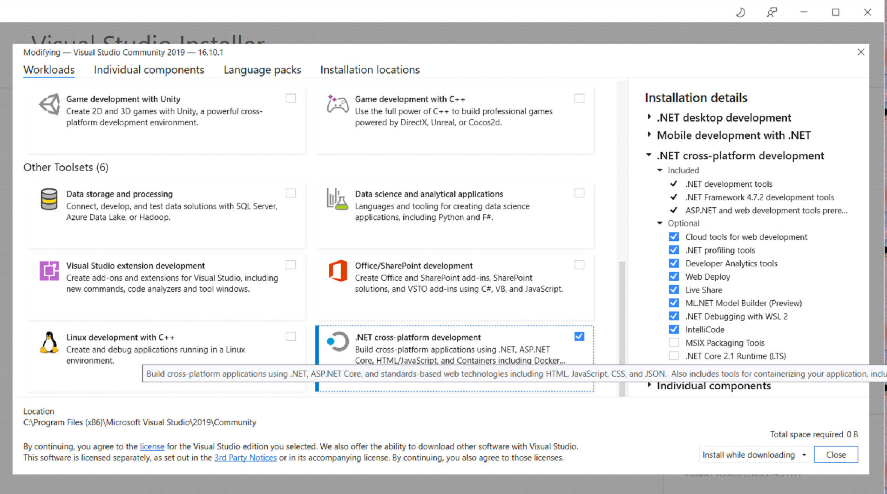Uncheck IntelliCode option

coord(674,330)
